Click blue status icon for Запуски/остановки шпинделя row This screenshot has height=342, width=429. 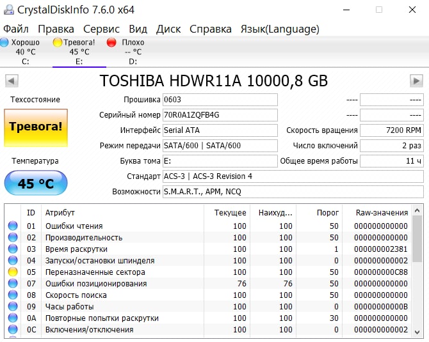(x=13, y=260)
